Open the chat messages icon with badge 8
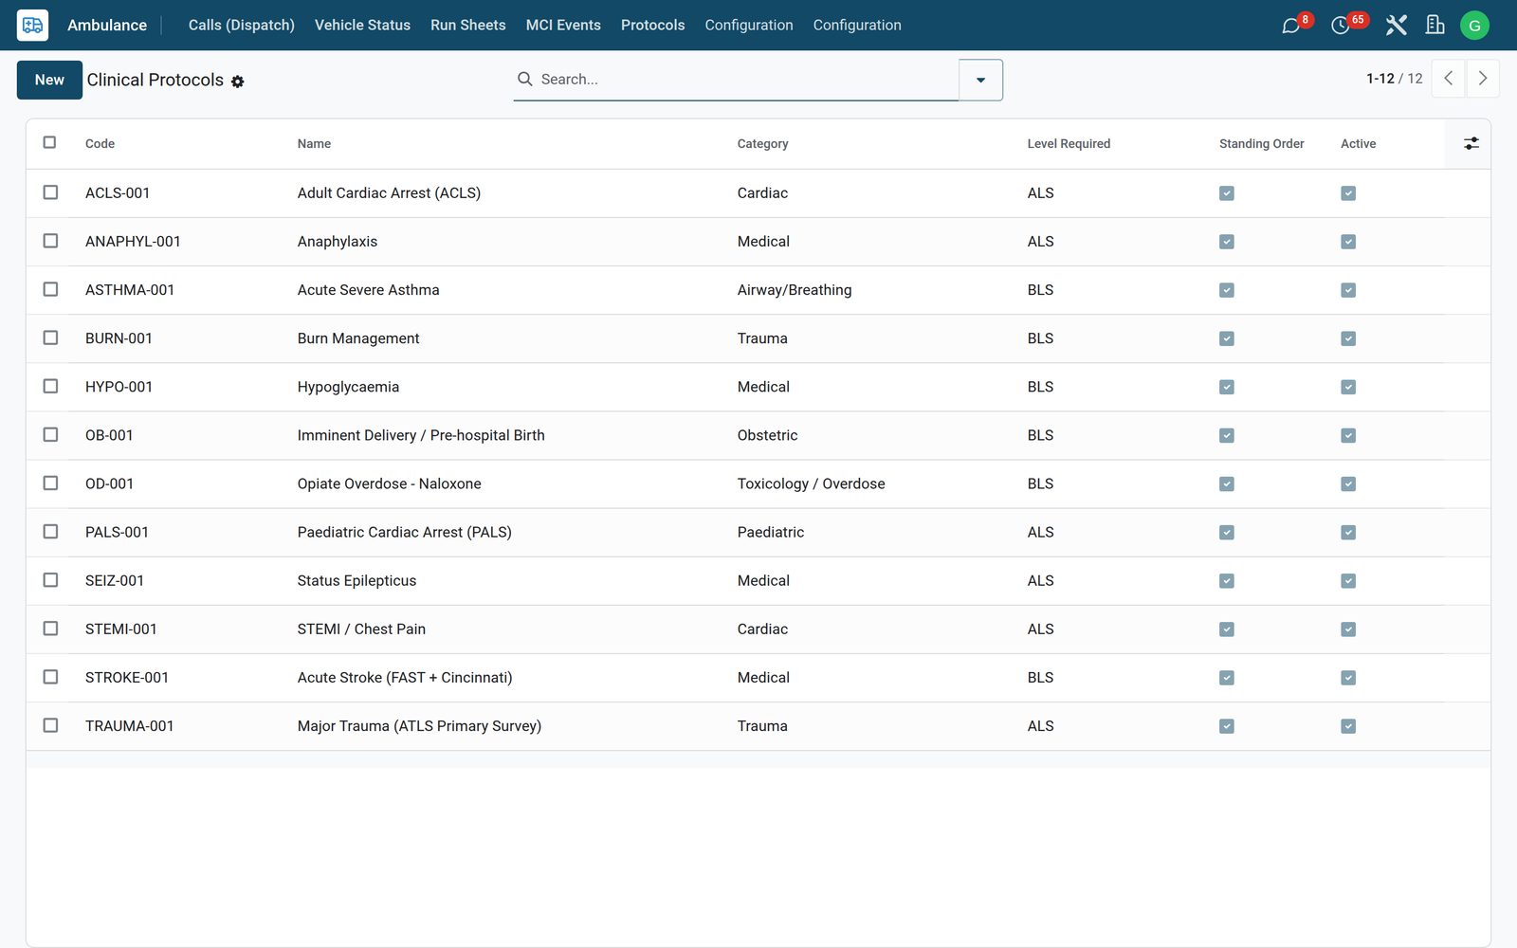The height and width of the screenshot is (948, 1517). pyautogui.click(x=1290, y=26)
